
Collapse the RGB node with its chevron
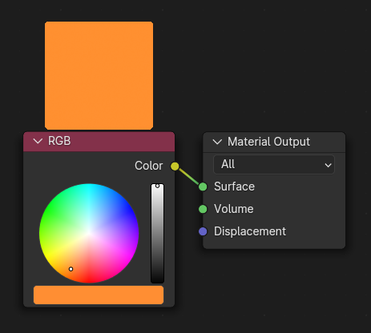(38, 141)
